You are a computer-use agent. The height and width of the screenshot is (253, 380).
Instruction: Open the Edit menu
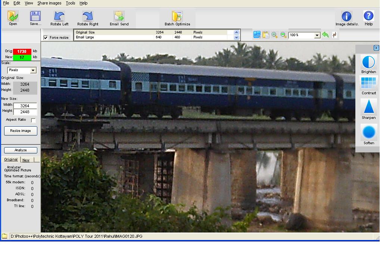[x=17, y=3]
